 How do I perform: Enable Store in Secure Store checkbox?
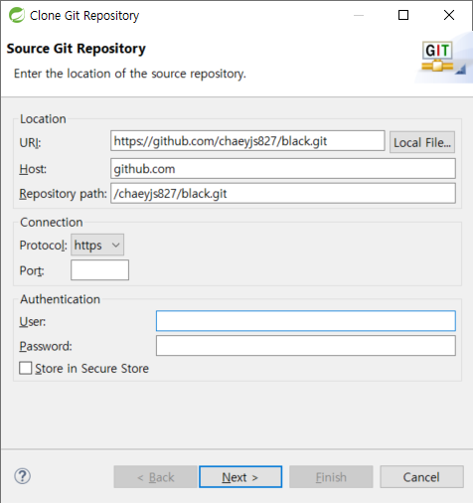click(x=26, y=368)
